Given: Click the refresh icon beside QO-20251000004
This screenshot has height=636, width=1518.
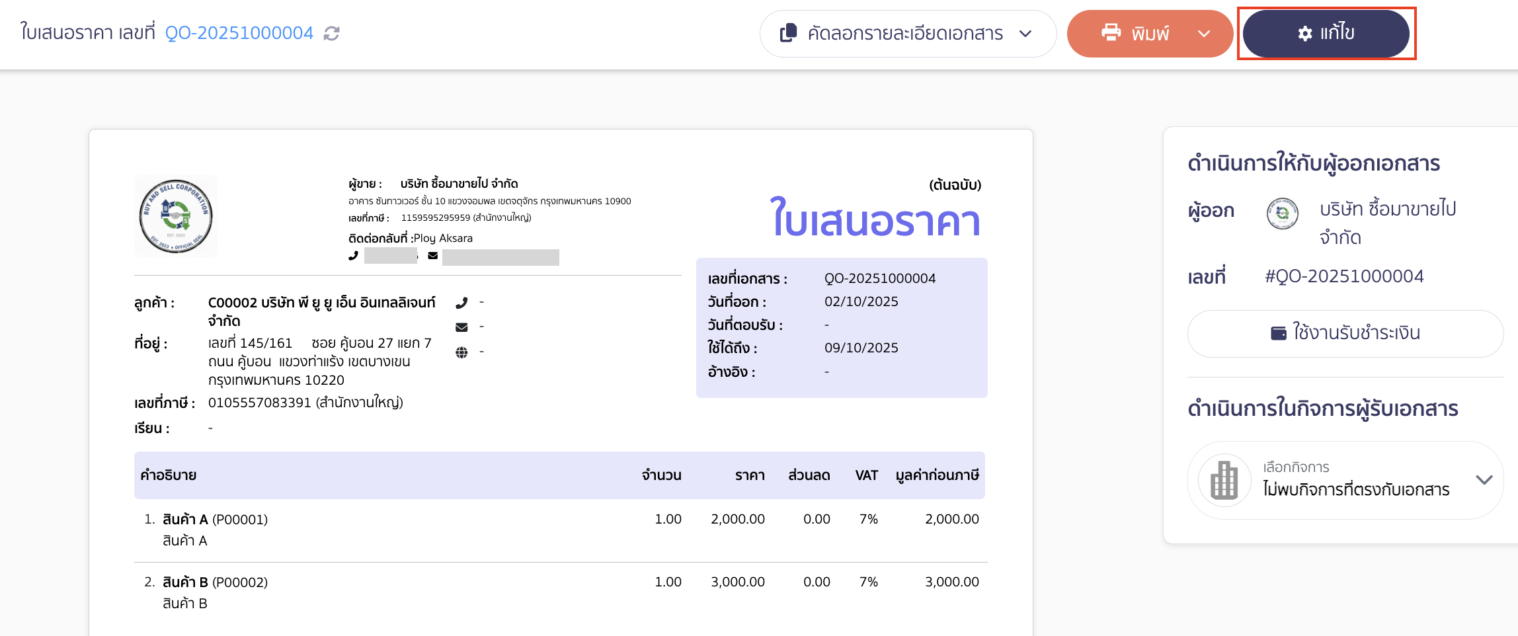Looking at the screenshot, I should (333, 32).
